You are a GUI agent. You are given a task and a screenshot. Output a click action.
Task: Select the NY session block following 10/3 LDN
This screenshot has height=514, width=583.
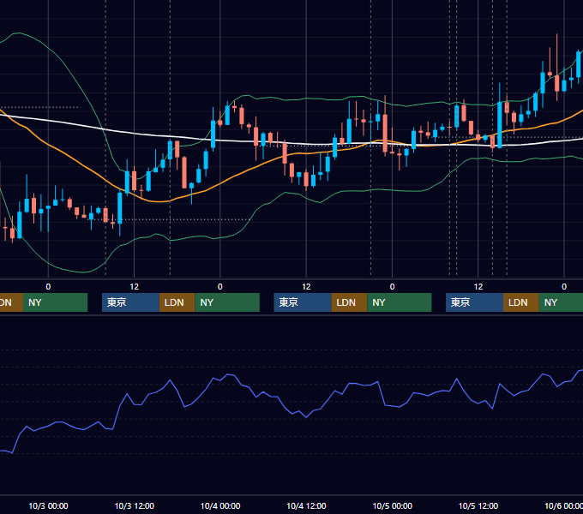[227, 302]
